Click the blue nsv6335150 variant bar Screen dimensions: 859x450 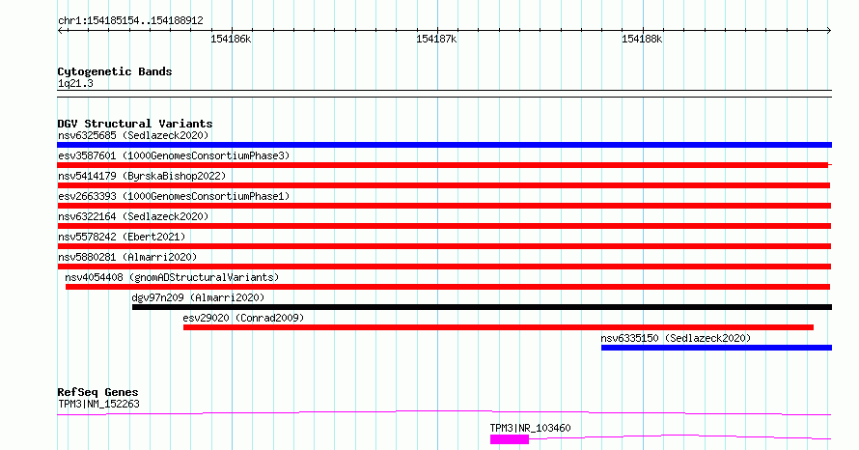coord(716,348)
